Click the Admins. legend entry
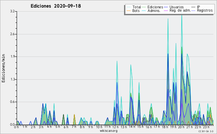The width and height of the screenshot is (217, 134). click(x=151, y=11)
